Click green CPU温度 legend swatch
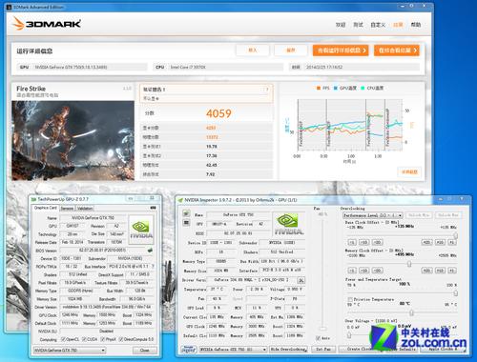Image resolution: width=477 pixels, height=362 pixels. [x=363, y=89]
